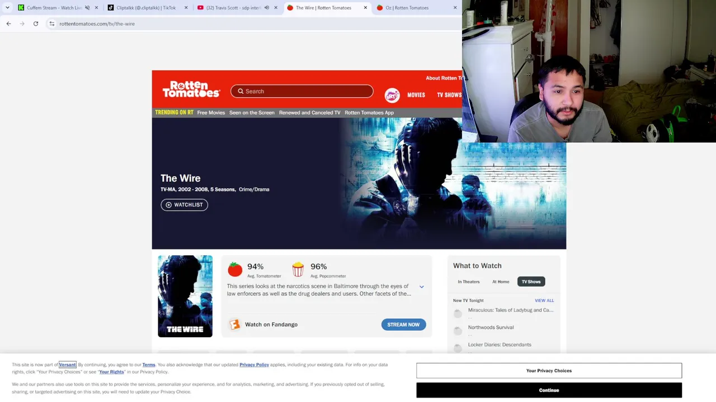Click score icon beside Miraculous listing
This screenshot has width=716, height=402.
click(458, 314)
